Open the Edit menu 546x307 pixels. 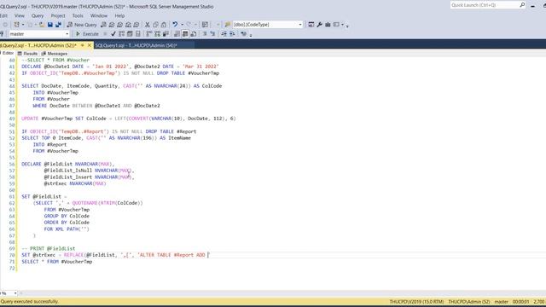[x=3, y=15]
